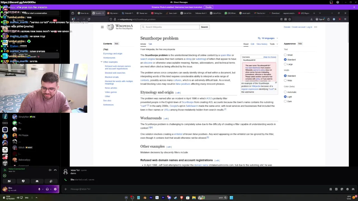Open Discord GIF picker
The height and width of the screenshot is (201, 358).
(x=336, y=189)
